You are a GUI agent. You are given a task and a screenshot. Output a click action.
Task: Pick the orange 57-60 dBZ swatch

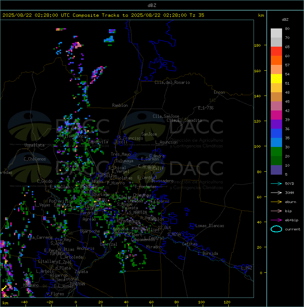click(x=276, y=61)
